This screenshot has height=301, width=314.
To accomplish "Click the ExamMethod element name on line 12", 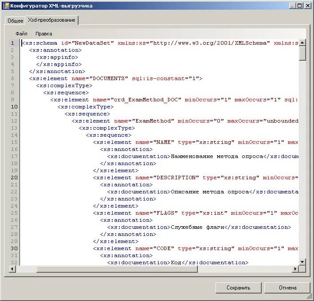I will pos(153,121).
